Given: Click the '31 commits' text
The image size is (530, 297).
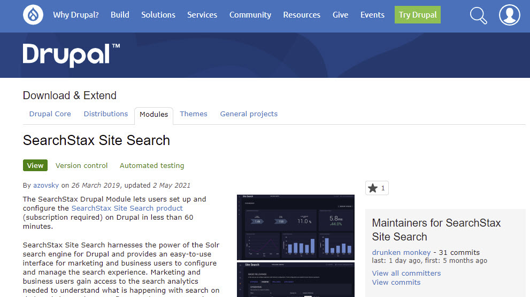Looking at the screenshot, I should (459, 253).
